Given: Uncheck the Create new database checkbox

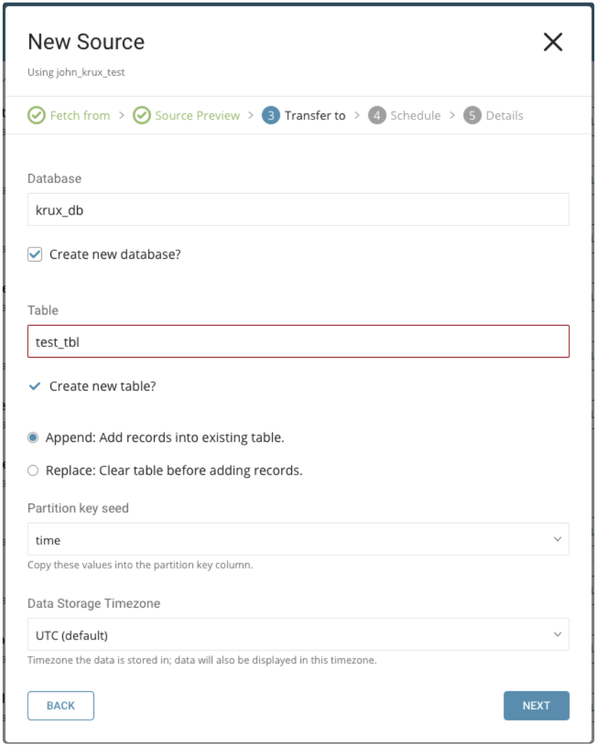Looking at the screenshot, I should pos(35,255).
